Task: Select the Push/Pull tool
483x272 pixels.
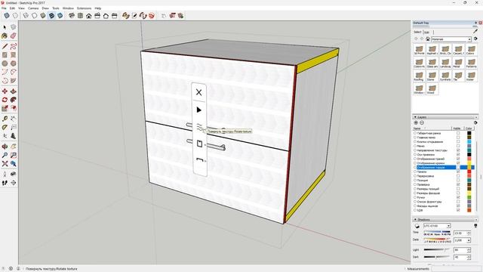Action: (x=14, y=91)
